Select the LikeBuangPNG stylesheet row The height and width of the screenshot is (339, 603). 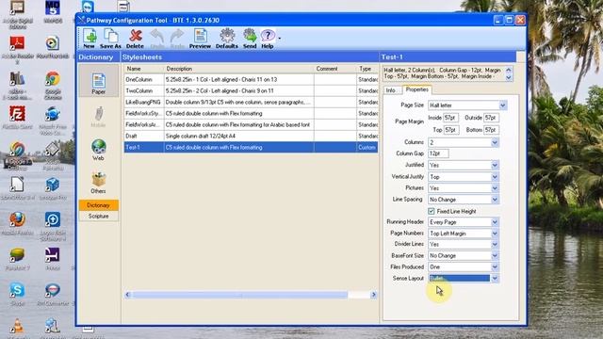[x=251, y=103]
